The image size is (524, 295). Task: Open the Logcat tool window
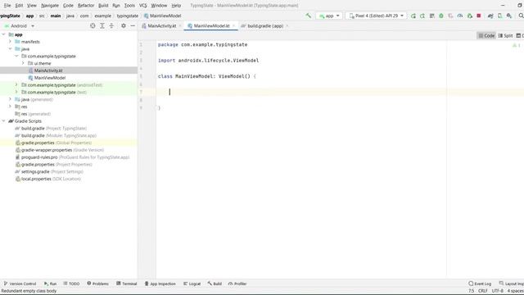click(x=192, y=284)
